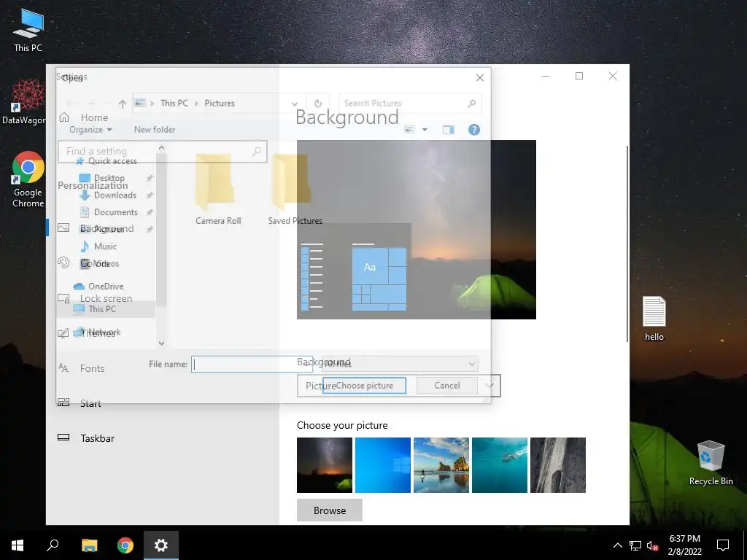This screenshot has width=747, height=560.
Task: Open the Saved Pictures folder
Action: tap(295, 190)
